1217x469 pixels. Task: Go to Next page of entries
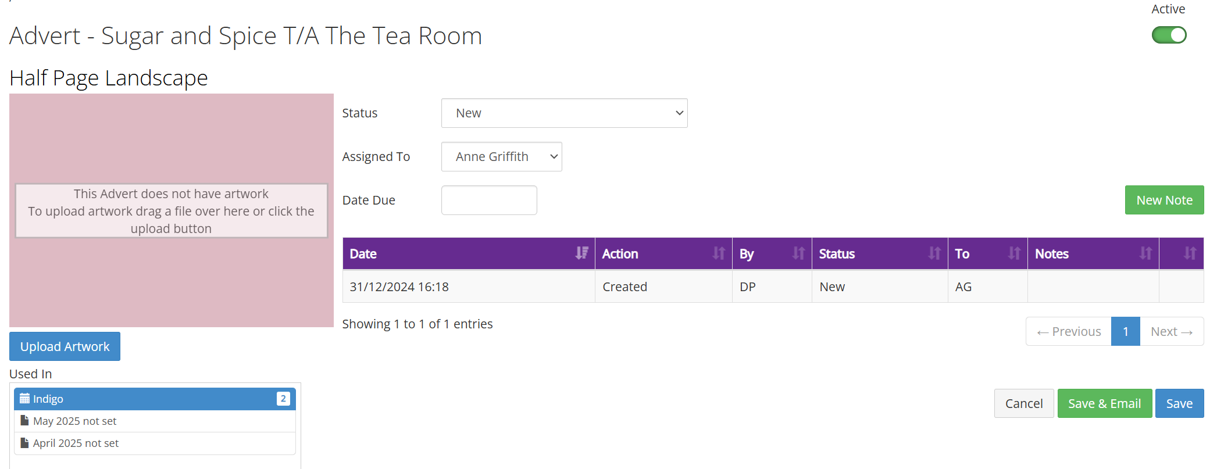click(x=1172, y=331)
